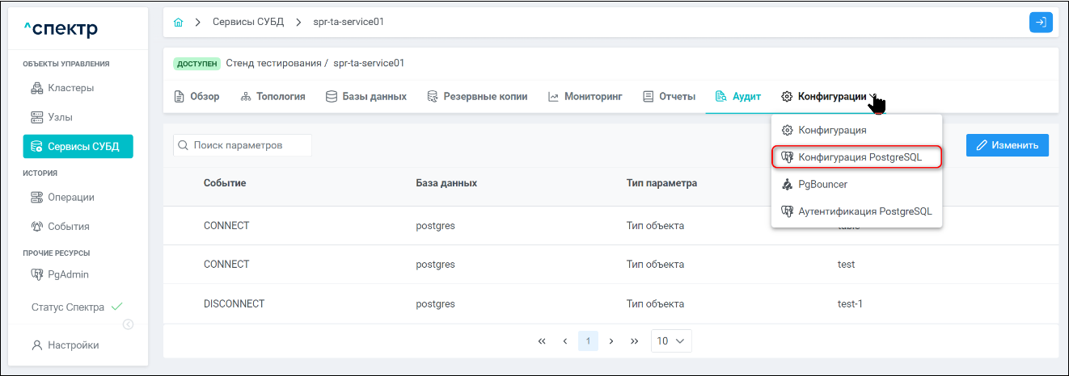The height and width of the screenshot is (376, 1069).
Task: Click the home icon in breadcrumb
Action: 179,22
